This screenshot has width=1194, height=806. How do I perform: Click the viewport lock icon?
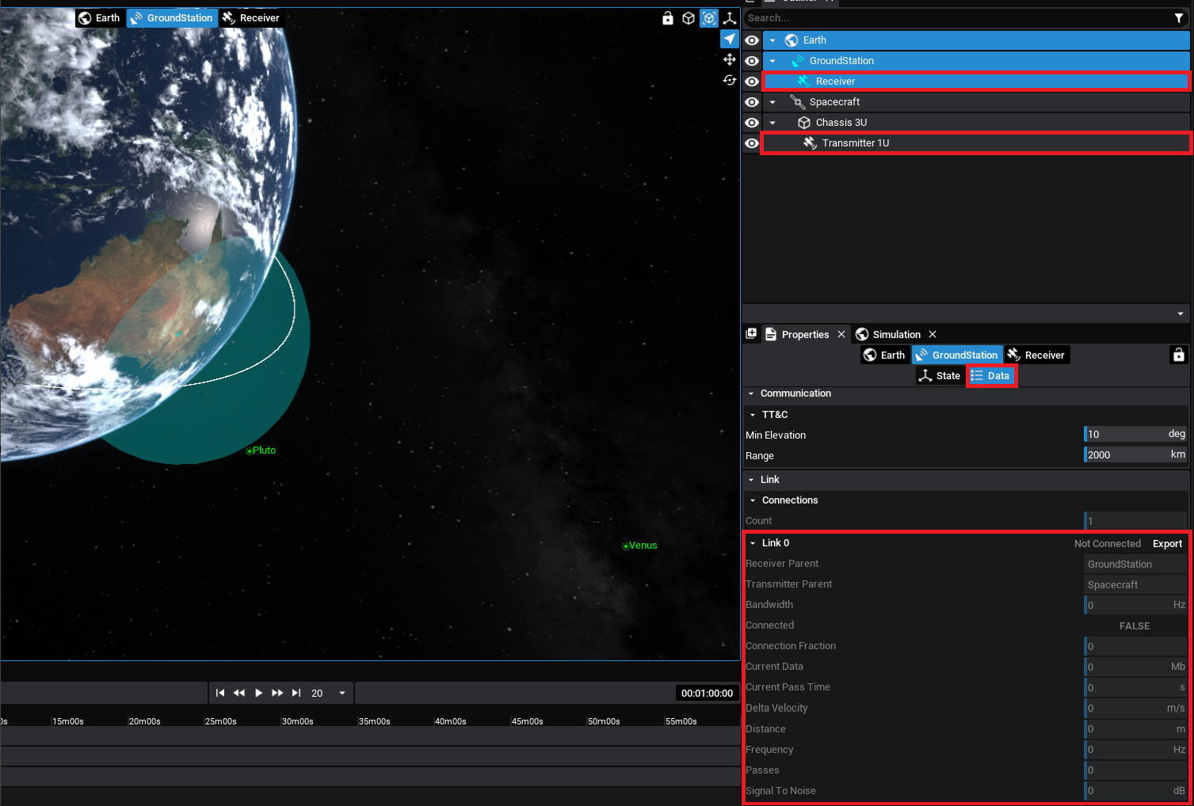point(668,18)
